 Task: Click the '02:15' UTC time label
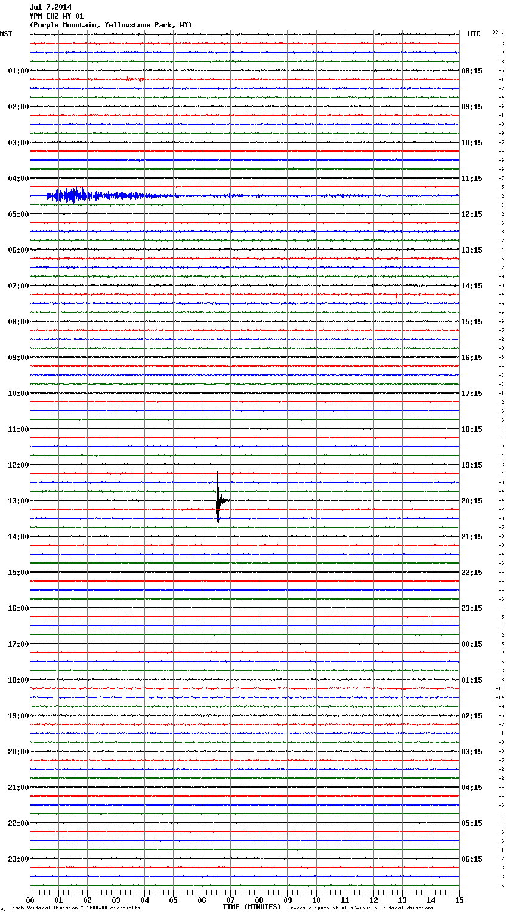click(x=472, y=716)
